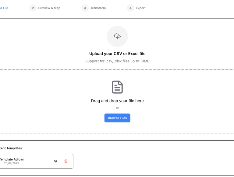Click the Recent Templates section heading

point(11,148)
